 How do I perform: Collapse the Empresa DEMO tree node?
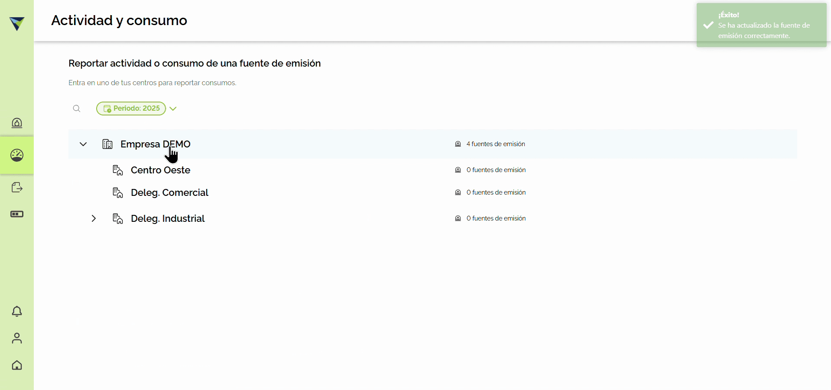(83, 144)
